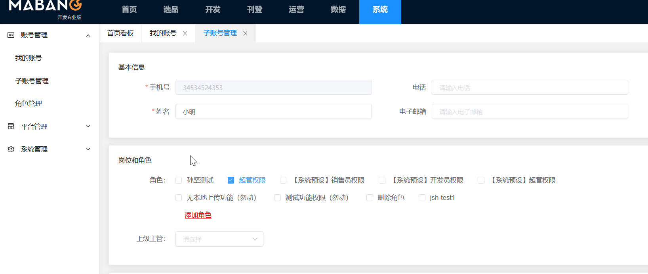Viewport: 648px width, 274px height.
Task: Close the 子账号管理 tab
Action: (245, 34)
